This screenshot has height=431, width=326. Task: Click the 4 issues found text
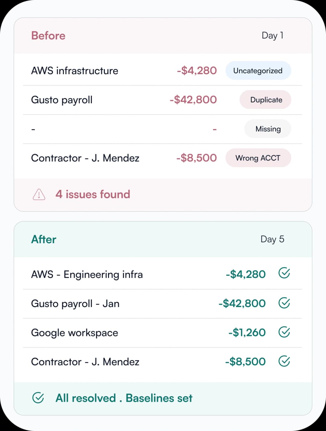point(93,194)
